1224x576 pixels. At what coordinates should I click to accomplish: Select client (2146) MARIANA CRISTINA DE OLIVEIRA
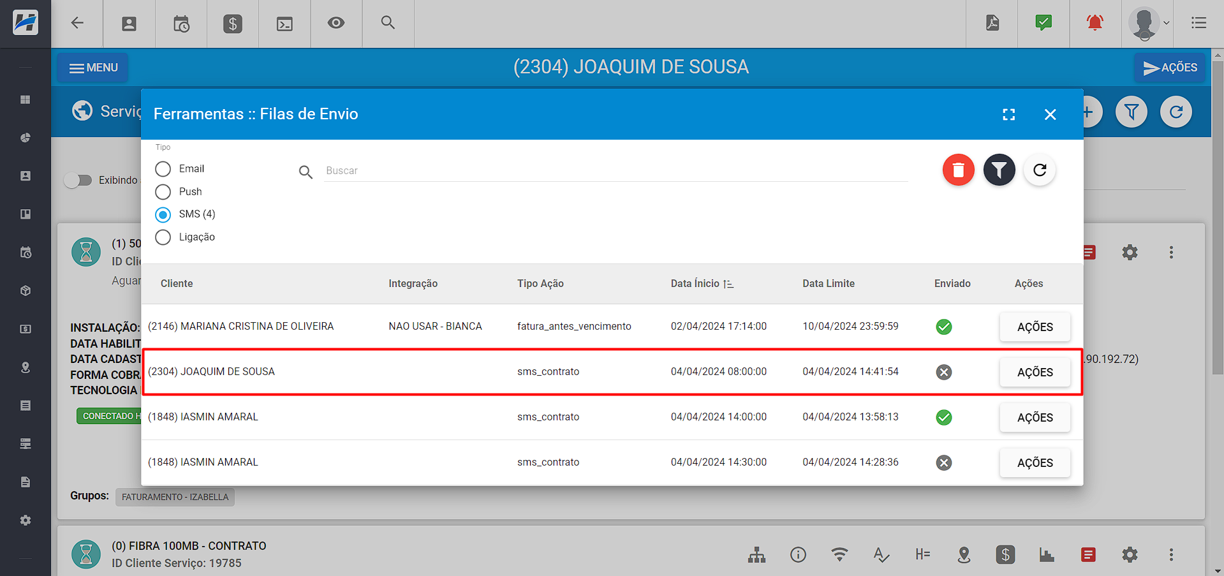[240, 327]
